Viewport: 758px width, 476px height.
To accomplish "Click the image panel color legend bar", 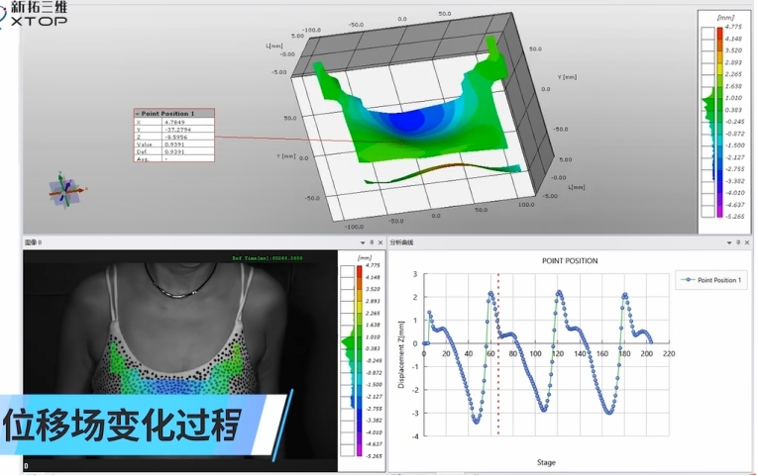I will coord(348,358).
